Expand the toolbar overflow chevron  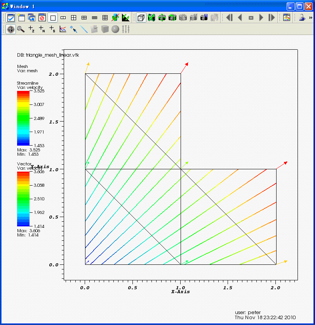click(310, 17)
